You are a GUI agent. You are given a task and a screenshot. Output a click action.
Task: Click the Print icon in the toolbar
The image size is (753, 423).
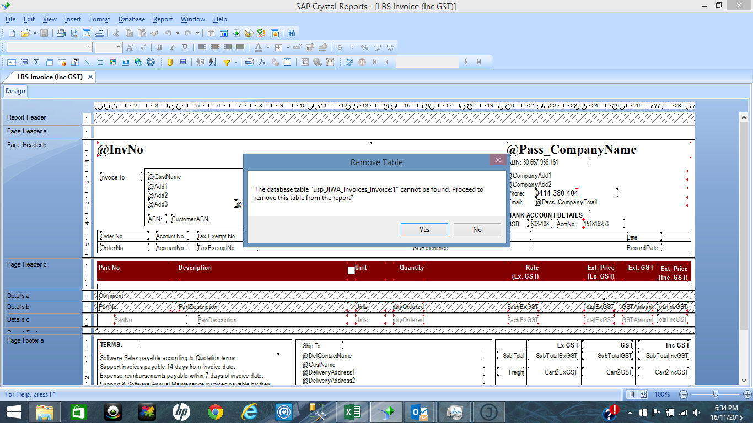pyautogui.click(x=61, y=33)
